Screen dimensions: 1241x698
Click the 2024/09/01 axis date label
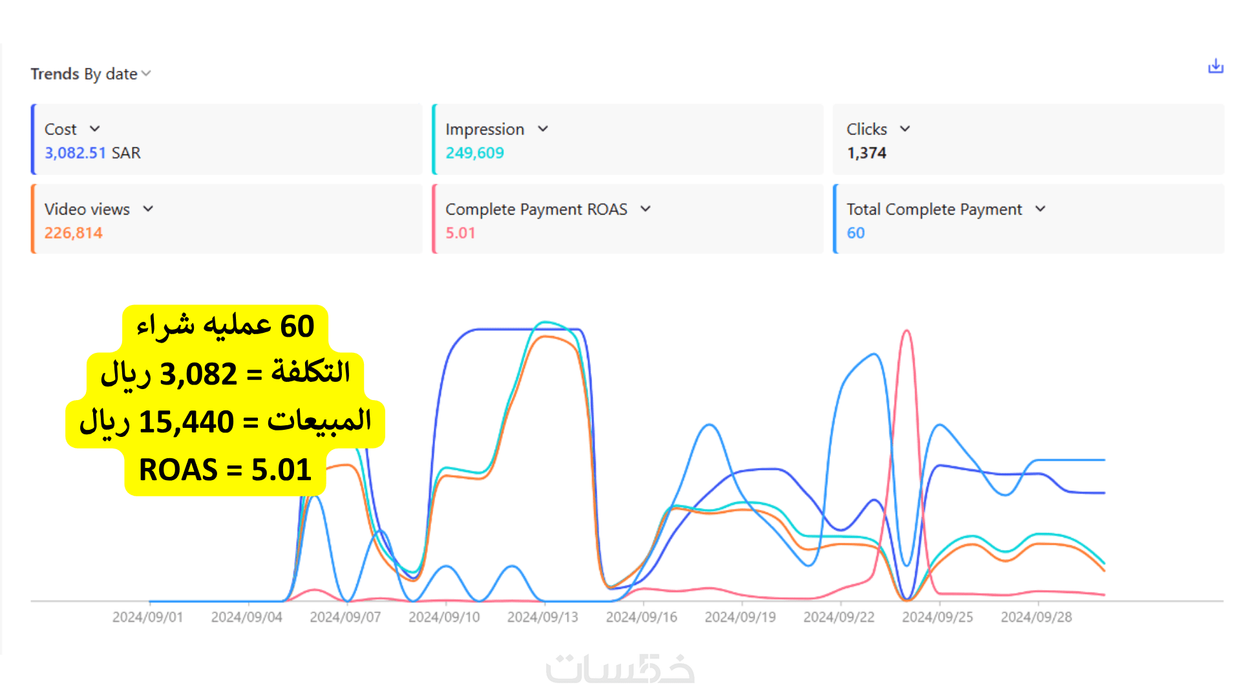pos(147,617)
